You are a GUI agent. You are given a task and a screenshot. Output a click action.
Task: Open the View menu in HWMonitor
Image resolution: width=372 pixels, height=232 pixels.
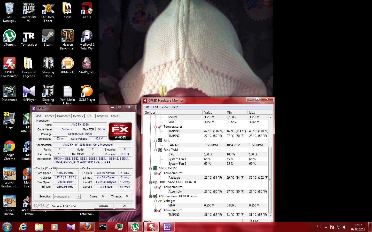pyautogui.click(x=165, y=107)
